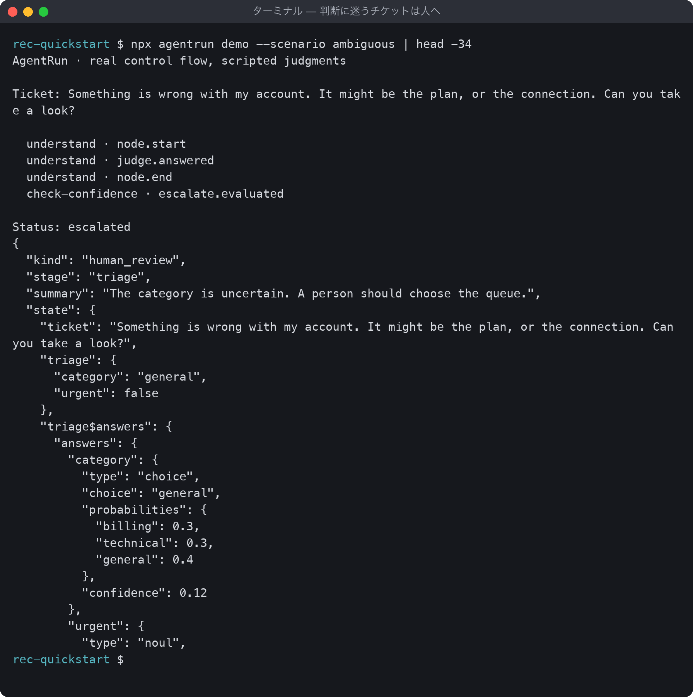Select the line 'AgentRun · real control flow, scripted judgments'
This screenshot has width=693, height=697.
click(179, 61)
